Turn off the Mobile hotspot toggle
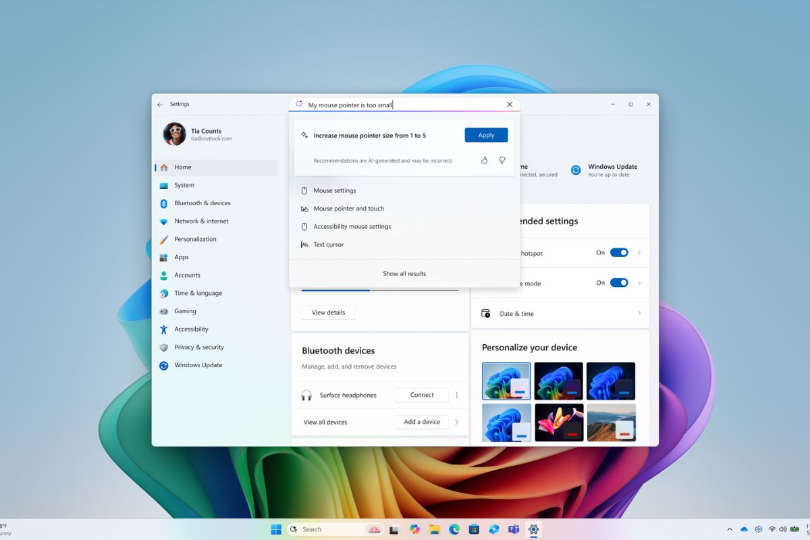The width and height of the screenshot is (810, 540). [619, 252]
